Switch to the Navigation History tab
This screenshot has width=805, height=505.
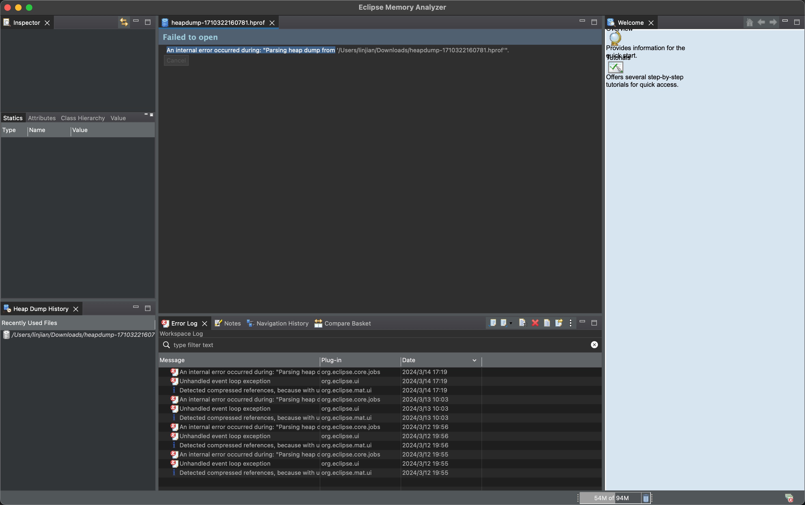pyautogui.click(x=278, y=323)
